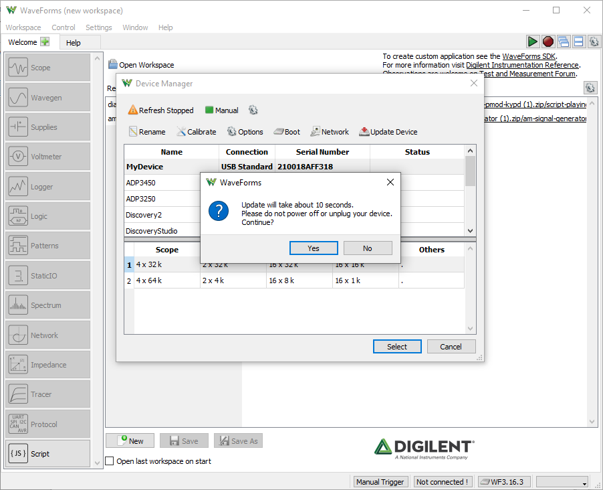Close the Device Manager window
The height and width of the screenshot is (490, 603).
[474, 83]
